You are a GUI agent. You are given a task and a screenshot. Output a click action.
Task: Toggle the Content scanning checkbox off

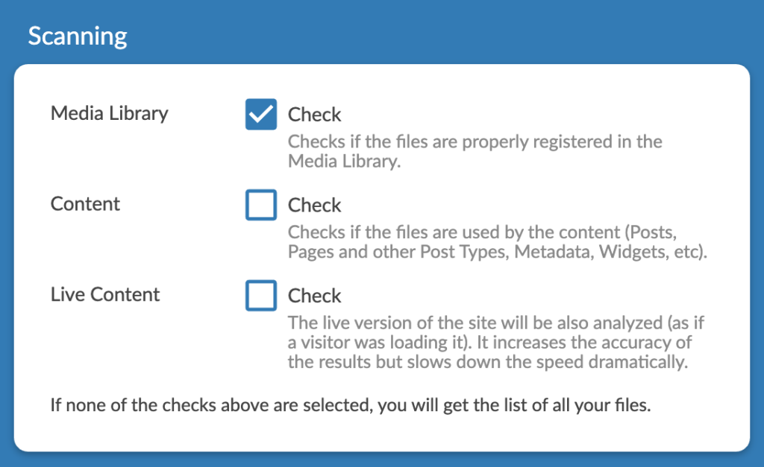[260, 205]
